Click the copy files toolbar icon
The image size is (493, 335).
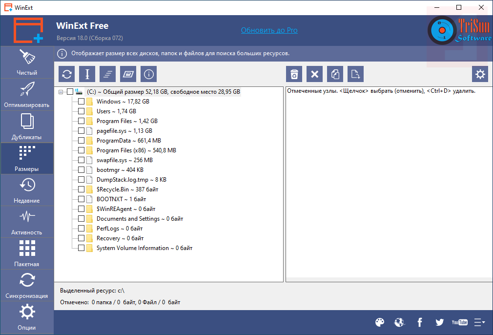point(335,74)
